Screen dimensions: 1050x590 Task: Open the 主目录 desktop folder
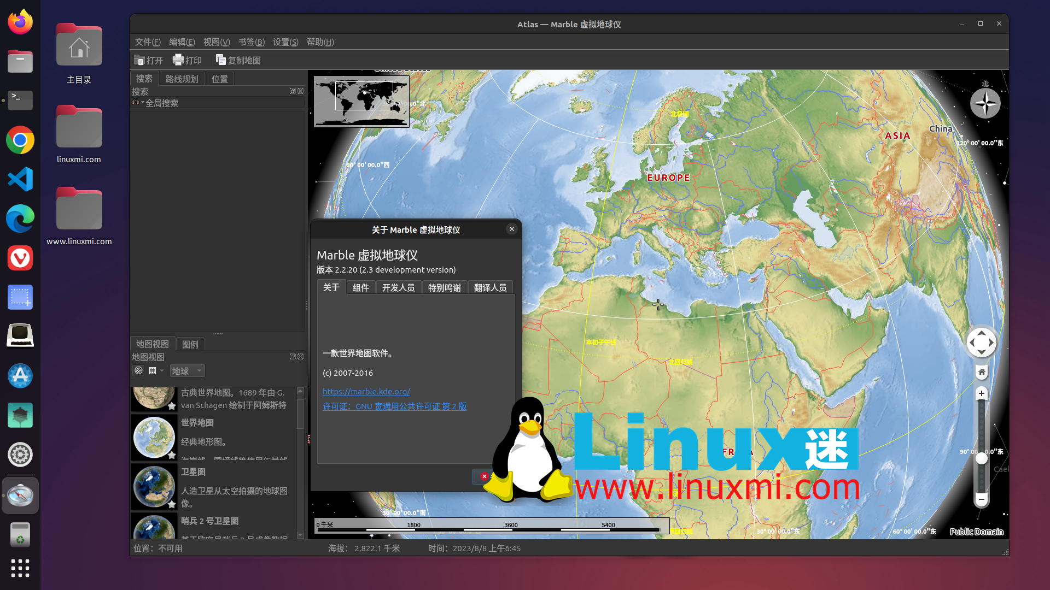[x=79, y=54]
